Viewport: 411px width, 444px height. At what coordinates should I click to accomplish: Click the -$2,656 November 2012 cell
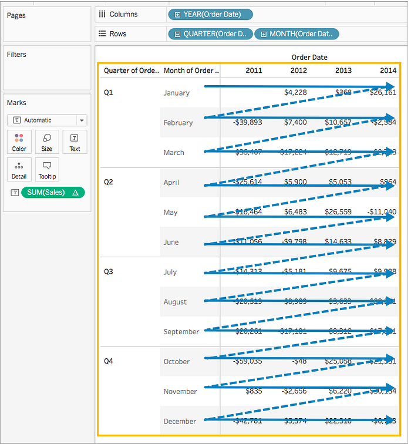coord(294,391)
